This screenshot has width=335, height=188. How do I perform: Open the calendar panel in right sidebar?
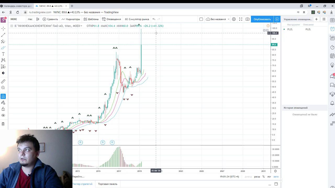pyautogui.click(x=332, y=56)
